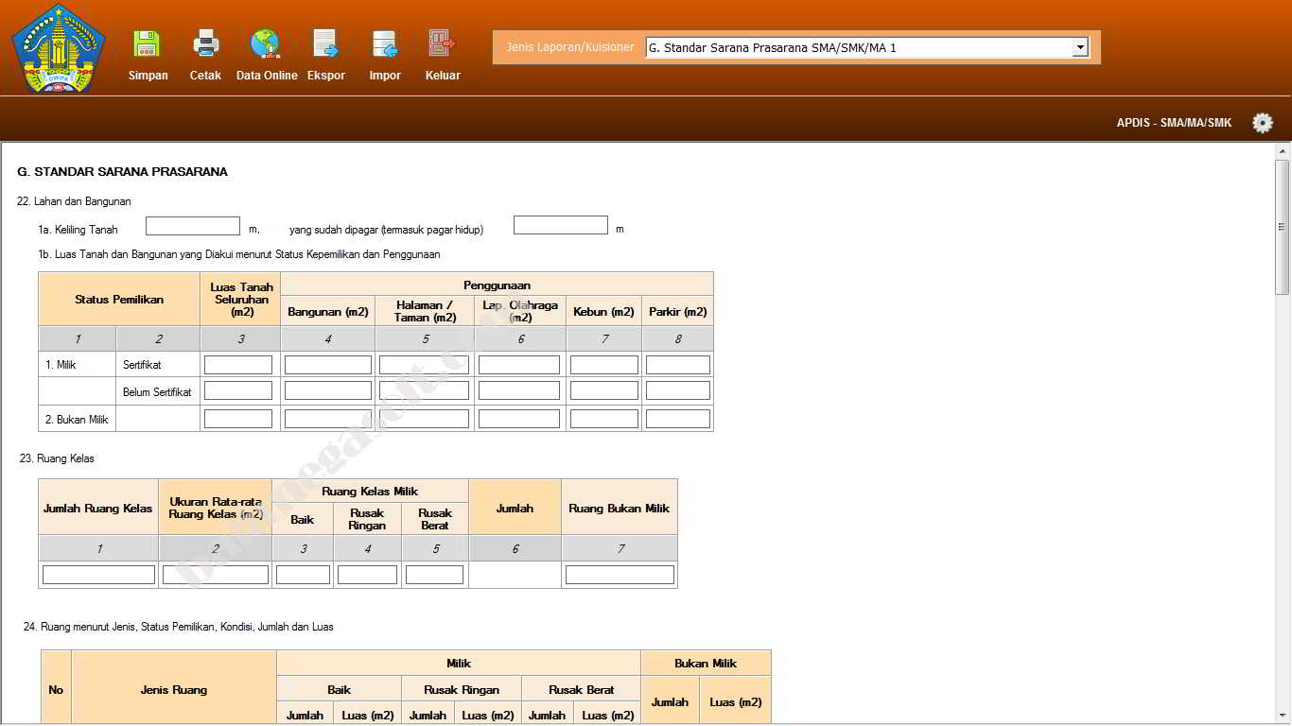Click the fenced perimeter 'sudah dipagar' field

coord(560,225)
